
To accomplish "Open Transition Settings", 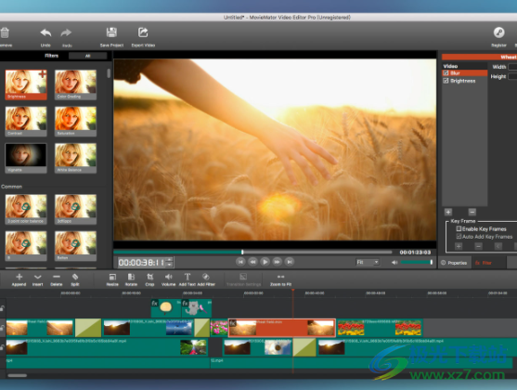I will 243,279.
